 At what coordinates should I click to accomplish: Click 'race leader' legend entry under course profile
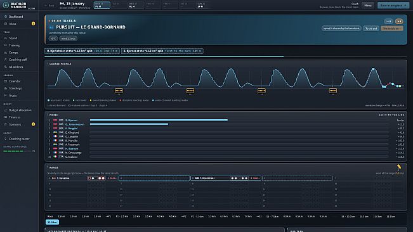tap(80, 100)
